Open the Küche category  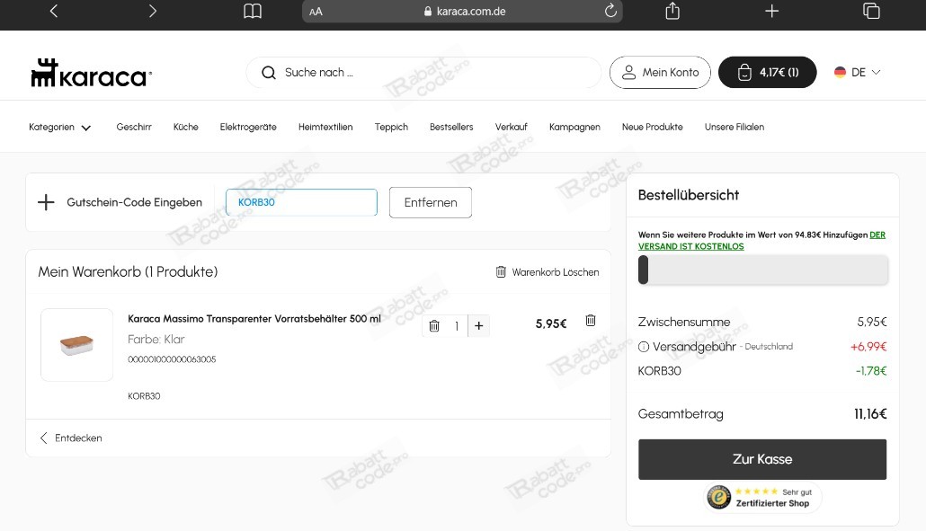185,127
